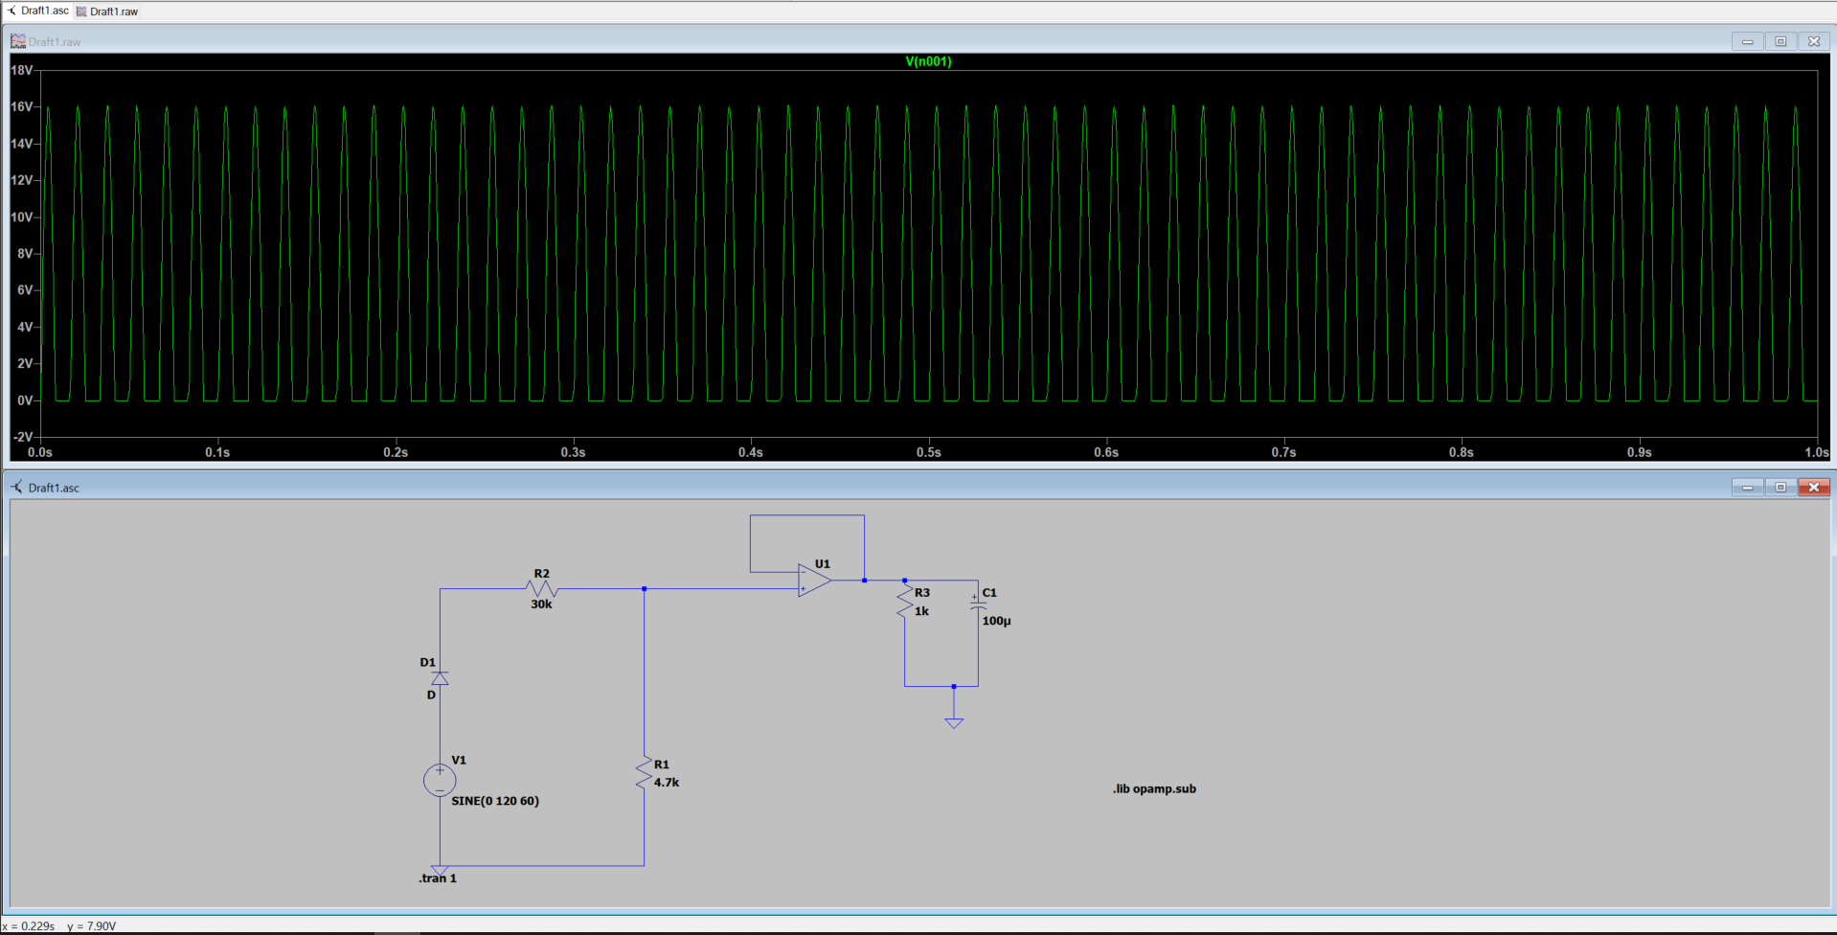Click the SINE(0 120 60) source value

[x=495, y=801]
